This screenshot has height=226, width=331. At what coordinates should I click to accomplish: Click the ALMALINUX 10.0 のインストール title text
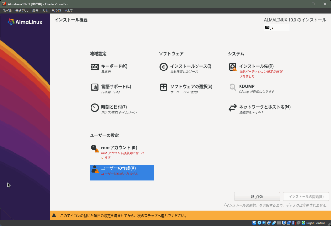coord(295,20)
